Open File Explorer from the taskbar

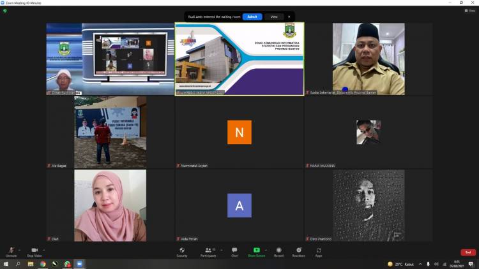pos(31,264)
